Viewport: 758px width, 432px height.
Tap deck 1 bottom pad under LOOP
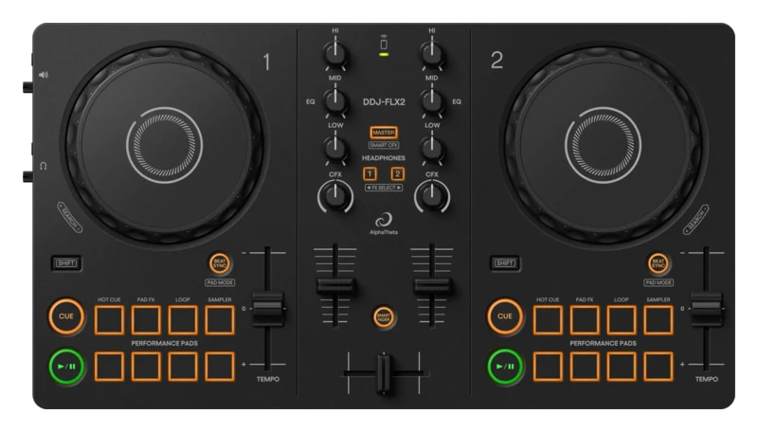click(183, 367)
